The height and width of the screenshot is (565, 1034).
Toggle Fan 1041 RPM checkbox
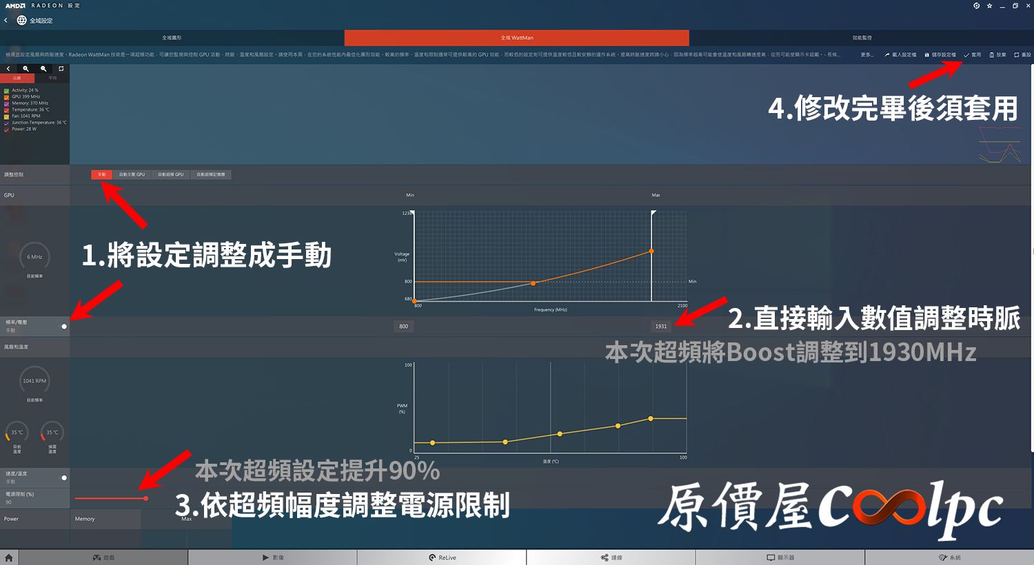point(7,116)
